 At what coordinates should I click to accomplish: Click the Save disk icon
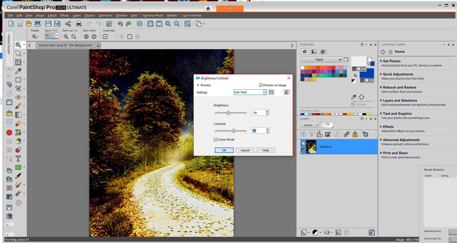pyautogui.click(x=48, y=24)
